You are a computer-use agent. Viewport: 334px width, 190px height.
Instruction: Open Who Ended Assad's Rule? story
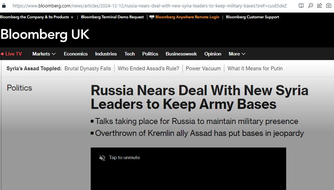[x=148, y=68]
